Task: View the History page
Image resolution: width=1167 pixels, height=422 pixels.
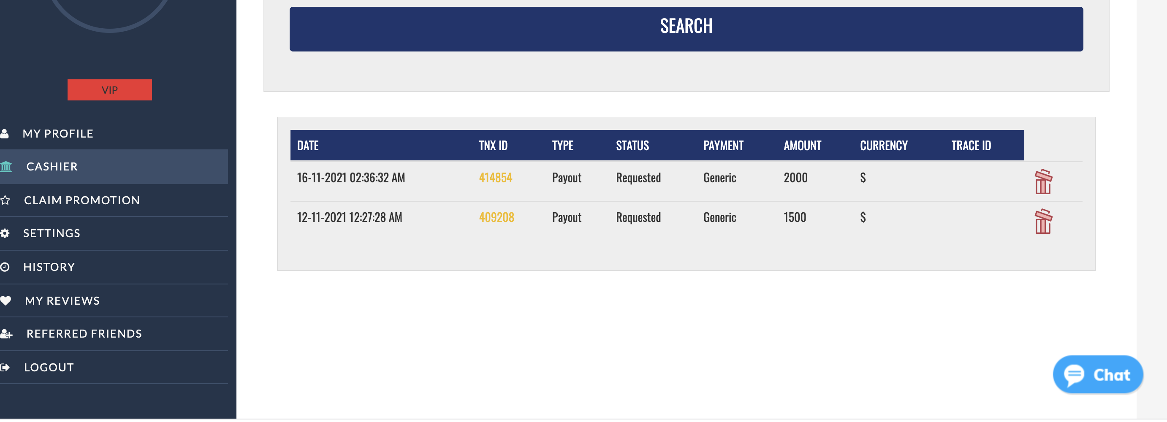Action: point(49,268)
